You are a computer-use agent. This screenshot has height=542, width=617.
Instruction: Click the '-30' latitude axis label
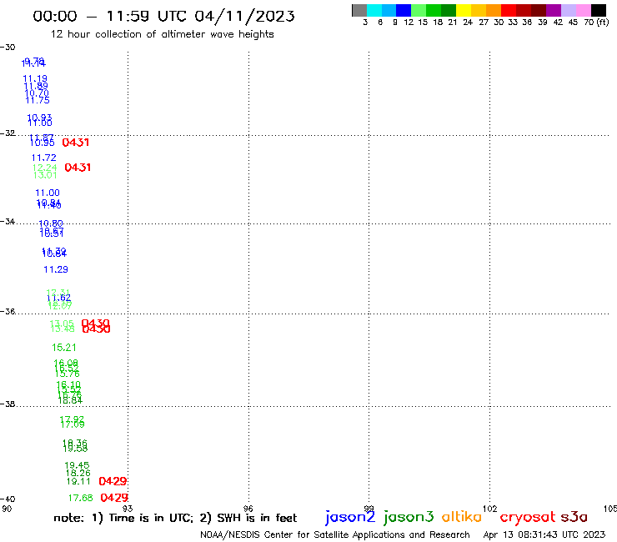[8, 48]
